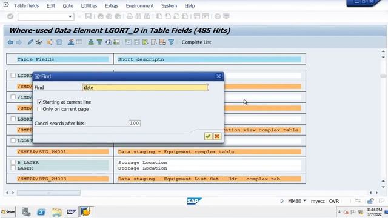Click the pencil change icon

point(30,42)
